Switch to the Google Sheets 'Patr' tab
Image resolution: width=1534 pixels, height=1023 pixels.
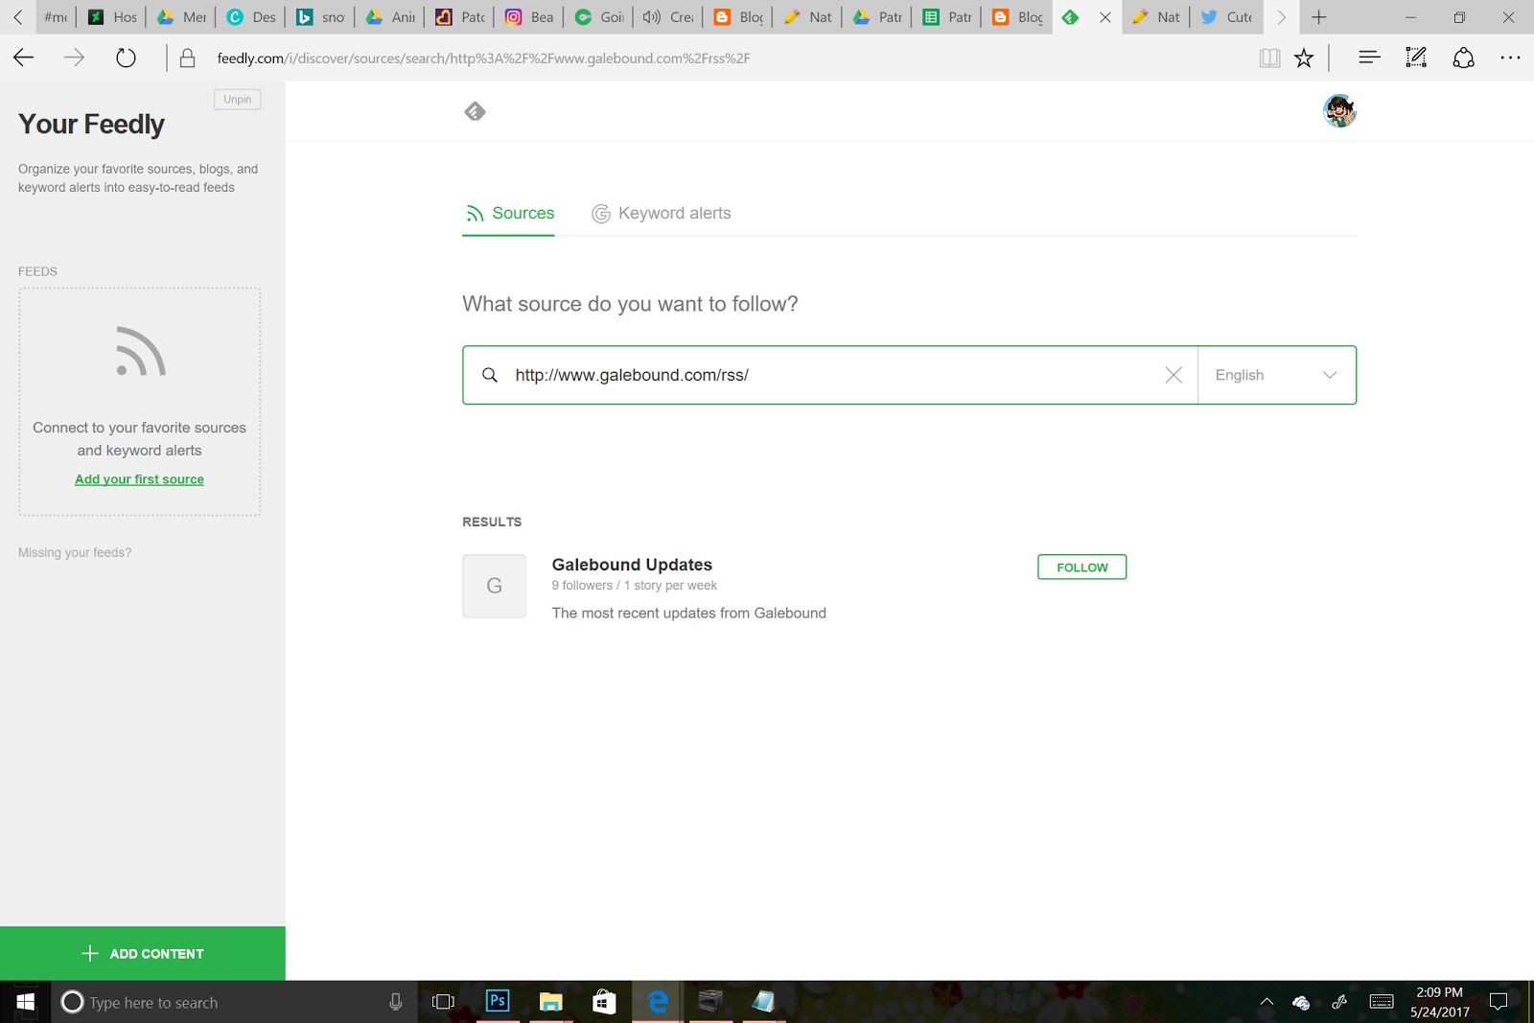(x=947, y=17)
